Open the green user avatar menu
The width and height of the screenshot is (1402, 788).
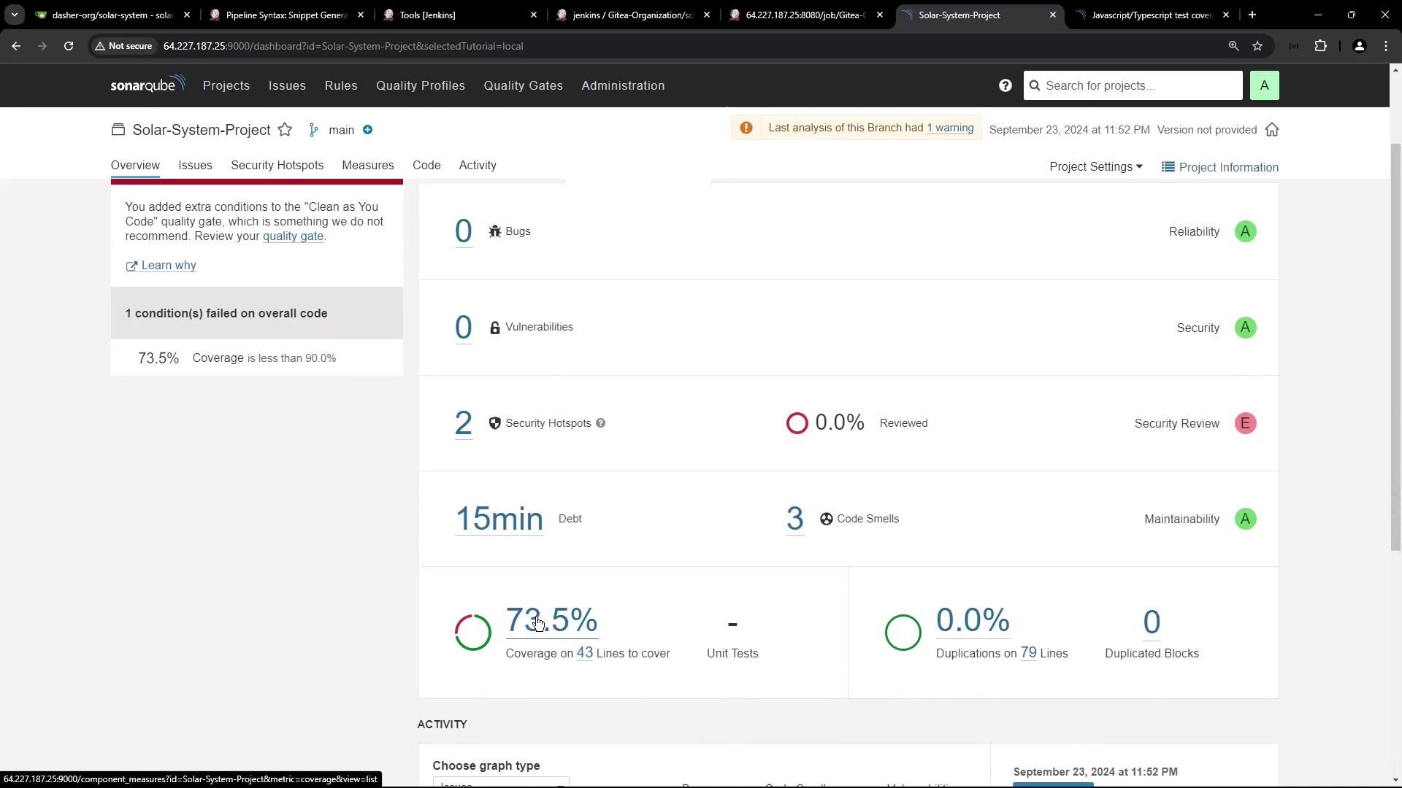tap(1264, 86)
